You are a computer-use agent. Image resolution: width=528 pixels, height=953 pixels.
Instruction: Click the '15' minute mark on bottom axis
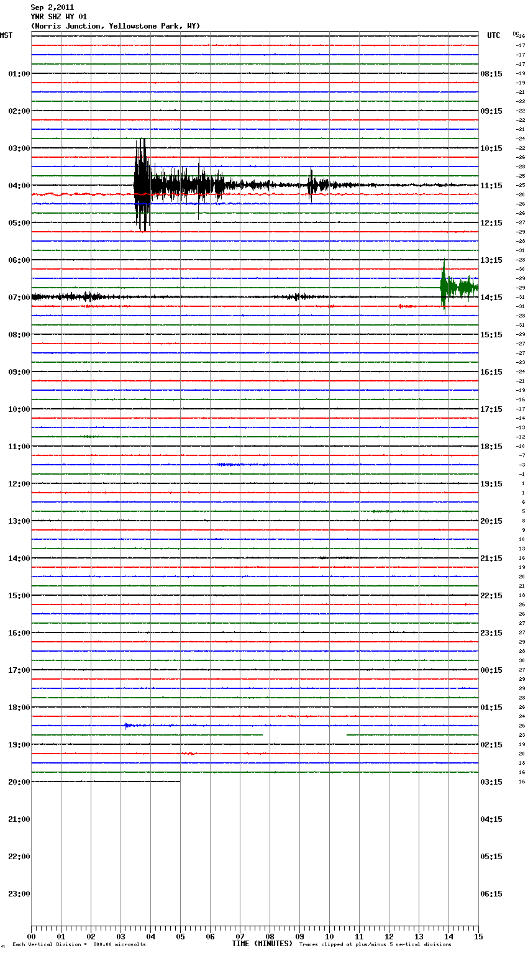pyautogui.click(x=478, y=937)
